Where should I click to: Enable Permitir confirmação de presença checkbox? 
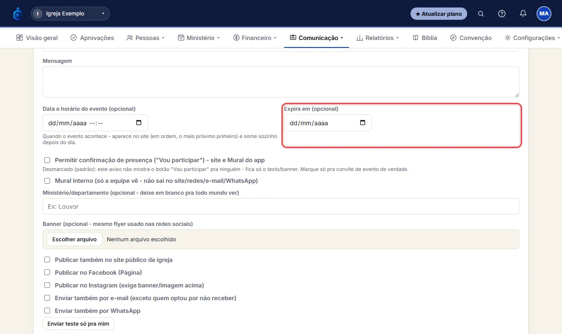click(47, 160)
